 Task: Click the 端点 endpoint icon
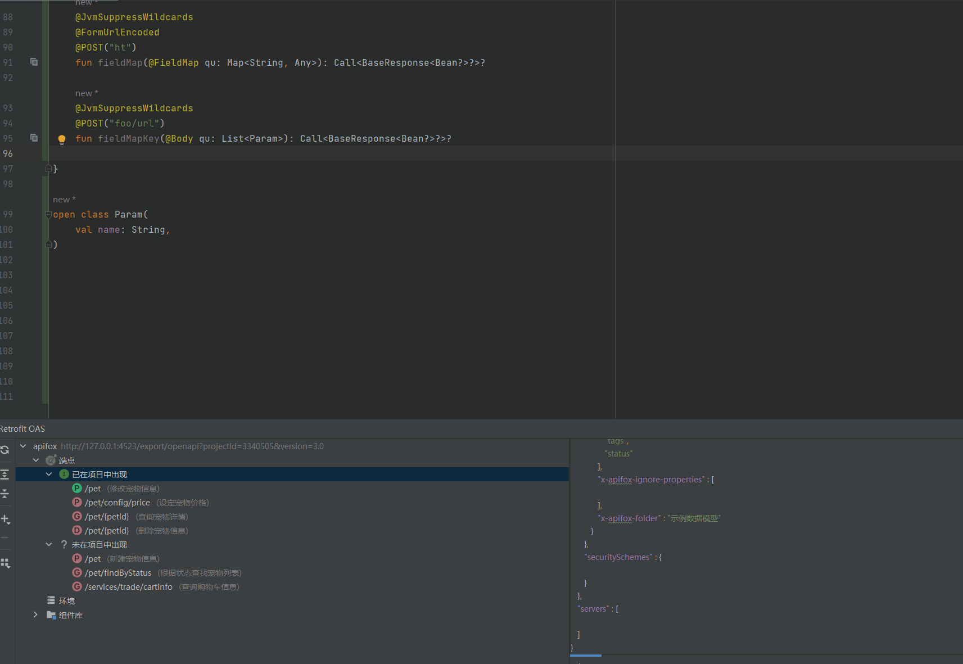pos(51,460)
